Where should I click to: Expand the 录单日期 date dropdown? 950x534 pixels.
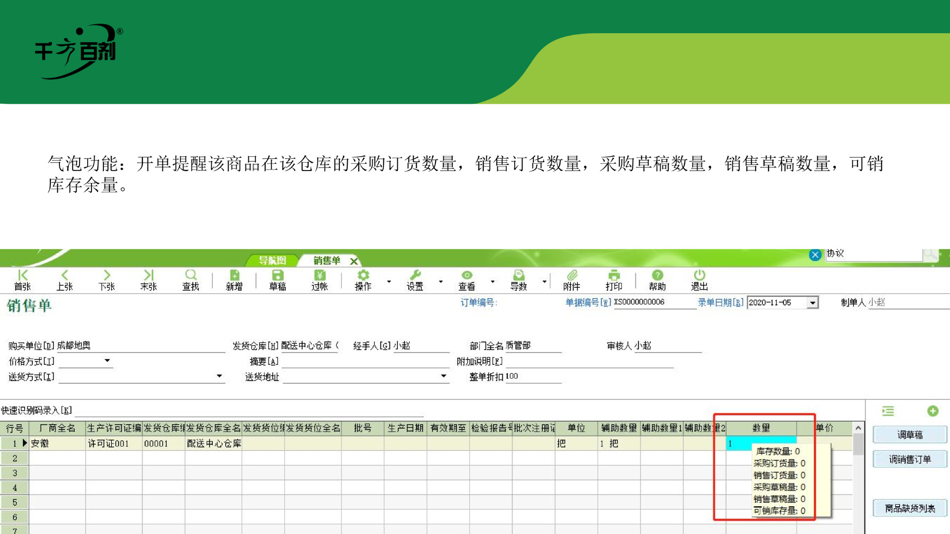812,303
